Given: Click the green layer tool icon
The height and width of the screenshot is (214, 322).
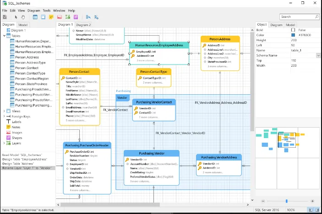Looking at the screenshot, I should [68, 17].
